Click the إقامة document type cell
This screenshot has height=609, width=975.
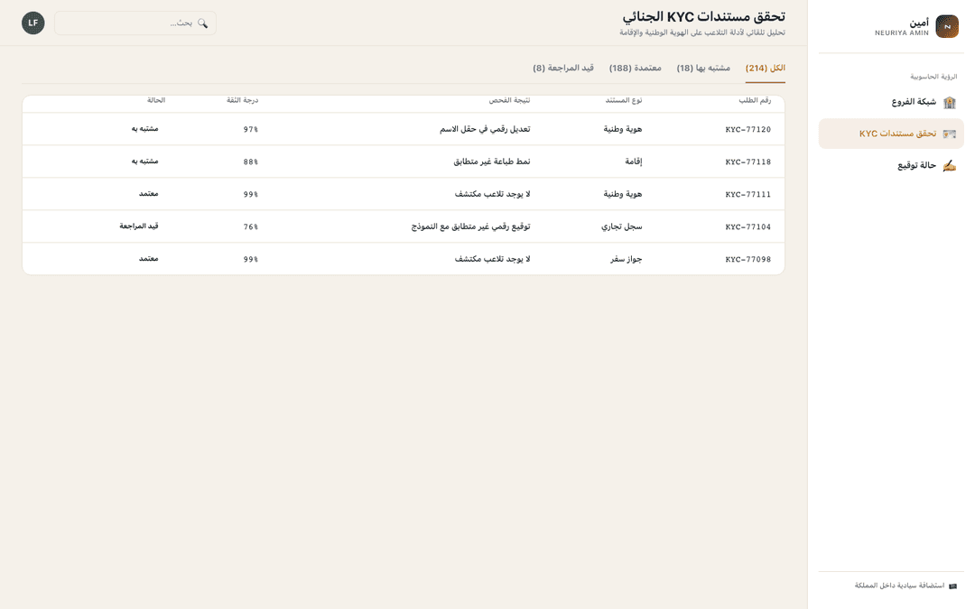pyautogui.click(x=634, y=161)
